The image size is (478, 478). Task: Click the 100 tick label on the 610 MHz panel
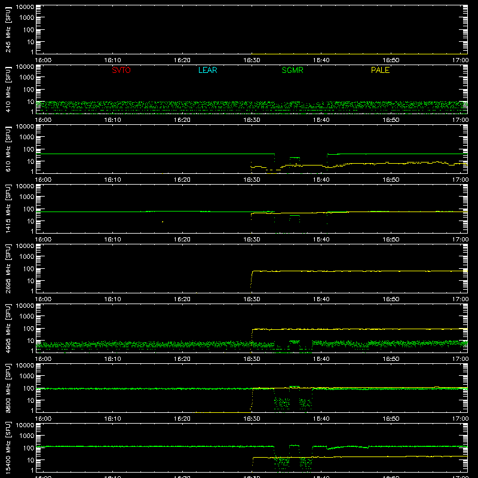click(x=29, y=149)
